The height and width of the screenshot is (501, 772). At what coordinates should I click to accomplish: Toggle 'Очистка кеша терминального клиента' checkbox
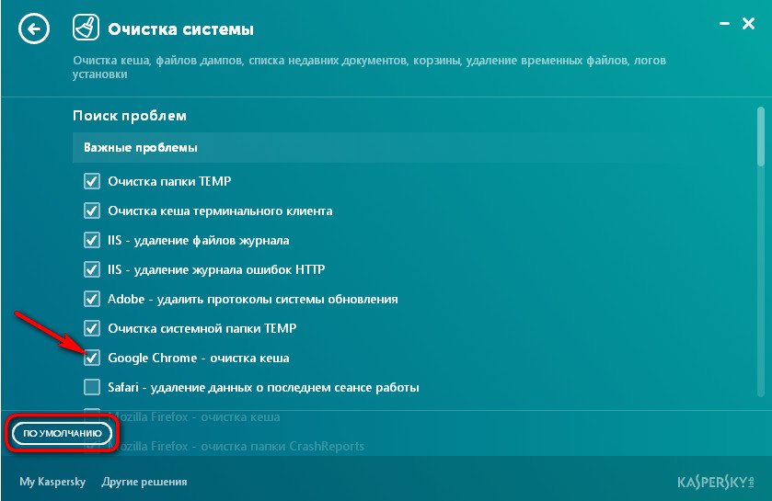(x=92, y=211)
